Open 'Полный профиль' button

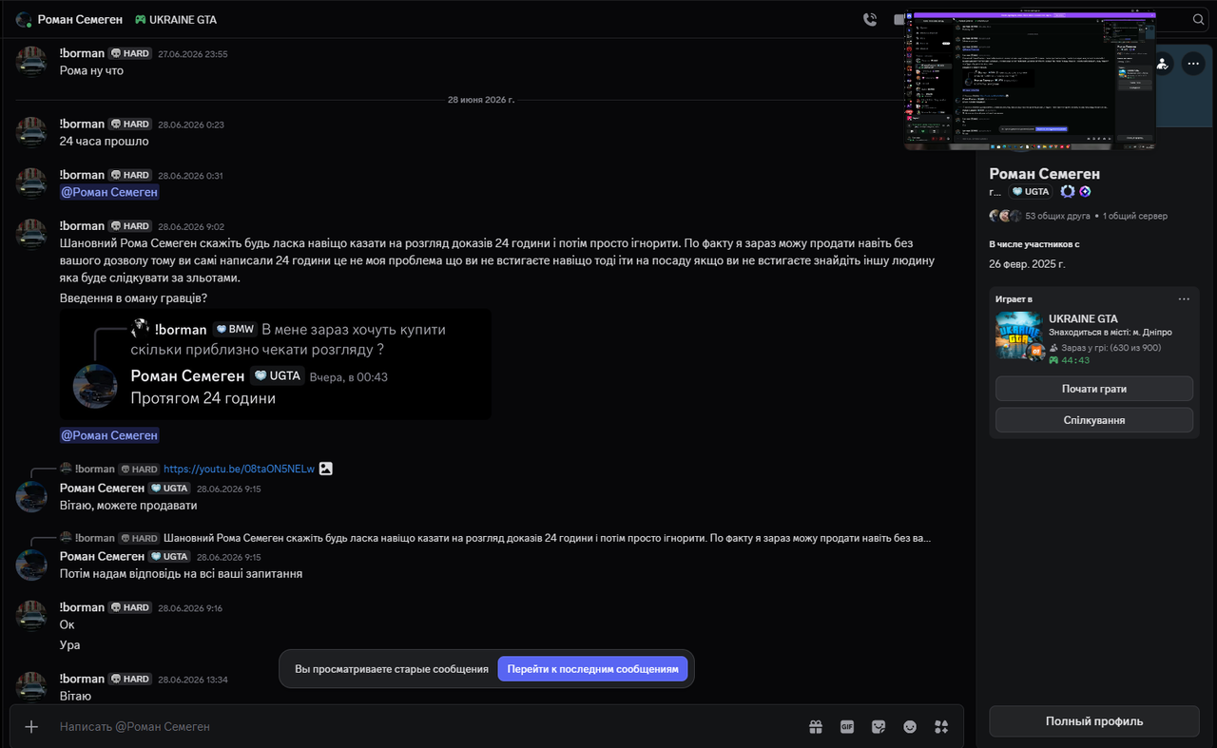1094,721
